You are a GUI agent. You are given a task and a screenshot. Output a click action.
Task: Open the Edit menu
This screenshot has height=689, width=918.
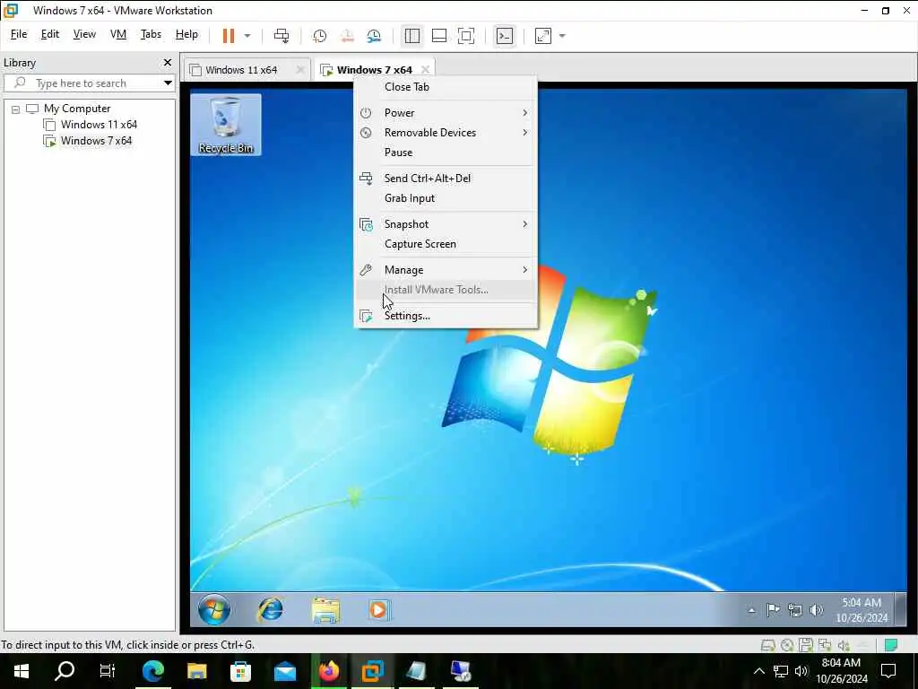(x=50, y=34)
